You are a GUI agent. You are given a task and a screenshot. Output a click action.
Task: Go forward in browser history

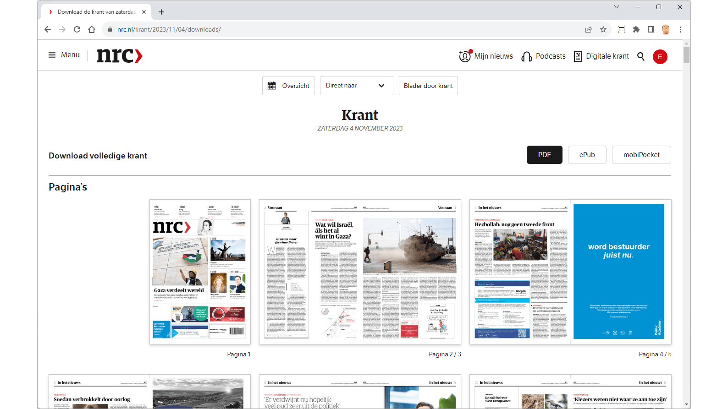62,29
